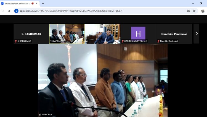Show next participants with the right arrow
Viewport: 207px width, 117px height.
[197, 34]
